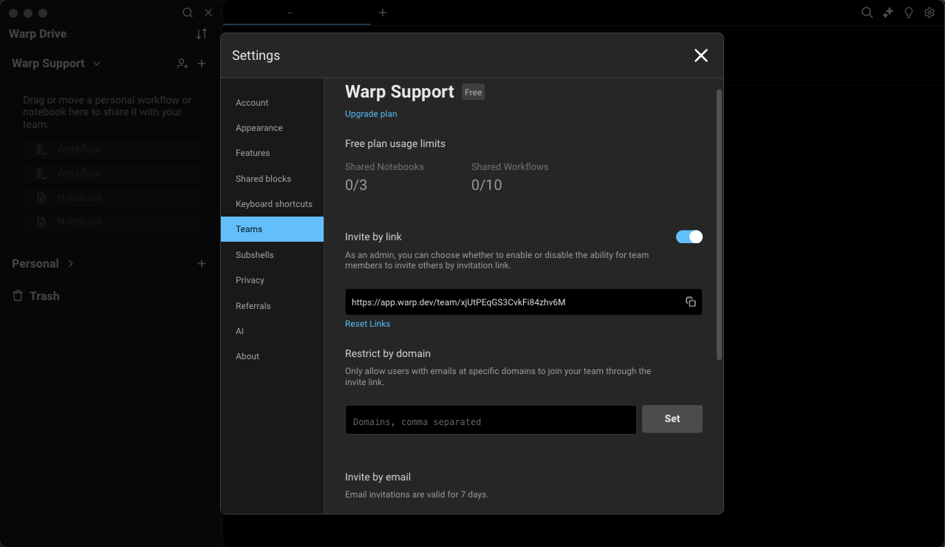Image resolution: width=945 pixels, height=547 pixels.
Task: Click the top-right search icon
Action: click(867, 13)
